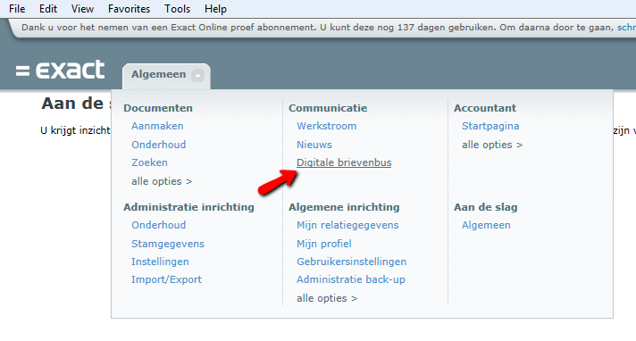Open the Tools menu
Screen dimensions: 636x341
click(x=177, y=9)
